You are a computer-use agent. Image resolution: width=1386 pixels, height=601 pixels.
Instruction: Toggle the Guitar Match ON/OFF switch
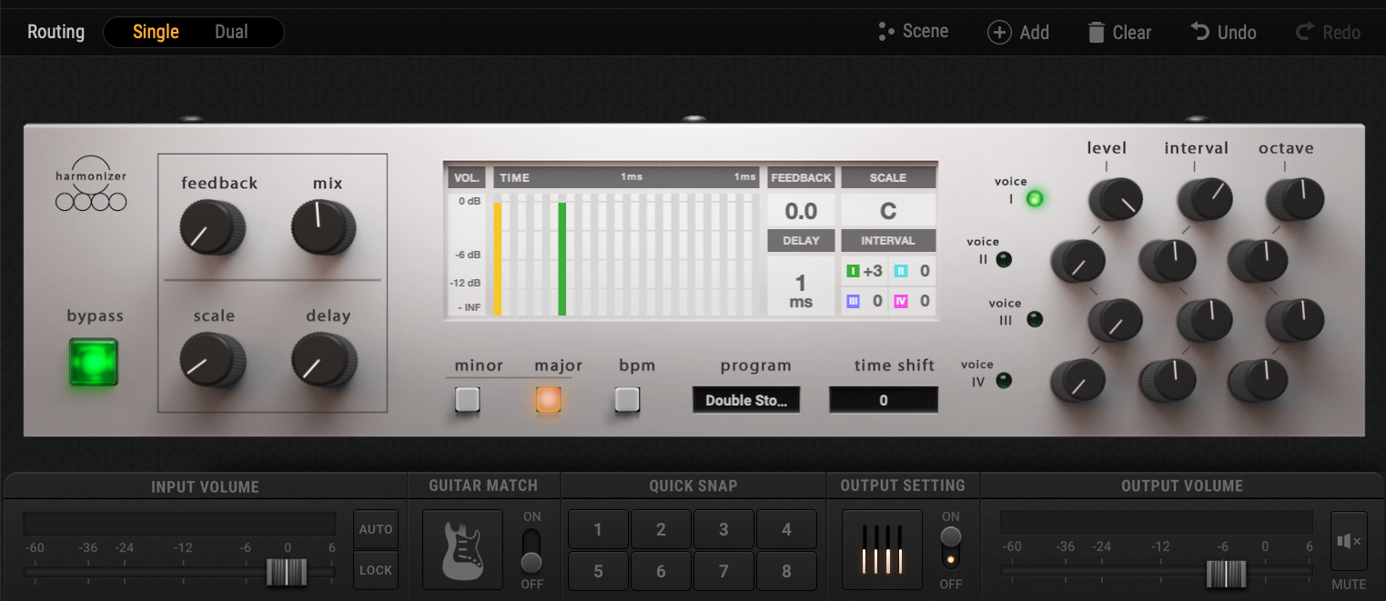tap(531, 550)
